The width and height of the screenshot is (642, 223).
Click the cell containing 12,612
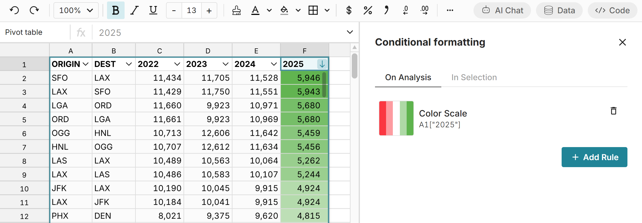pyautogui.click(x=208, y=147)
